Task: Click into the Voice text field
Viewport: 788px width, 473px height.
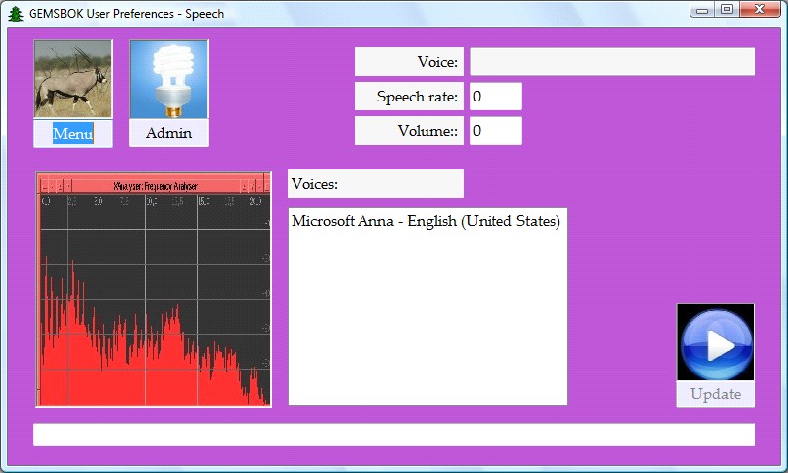Action: 612,62
